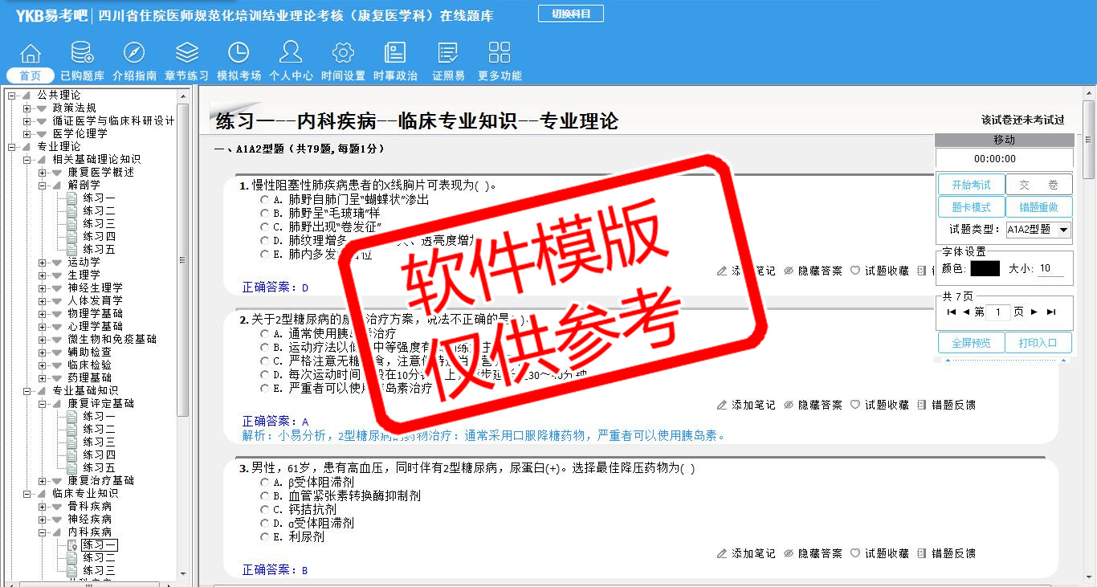Click the black font color swatch
Screen dimensions: 1097x587
pos(985,269)
